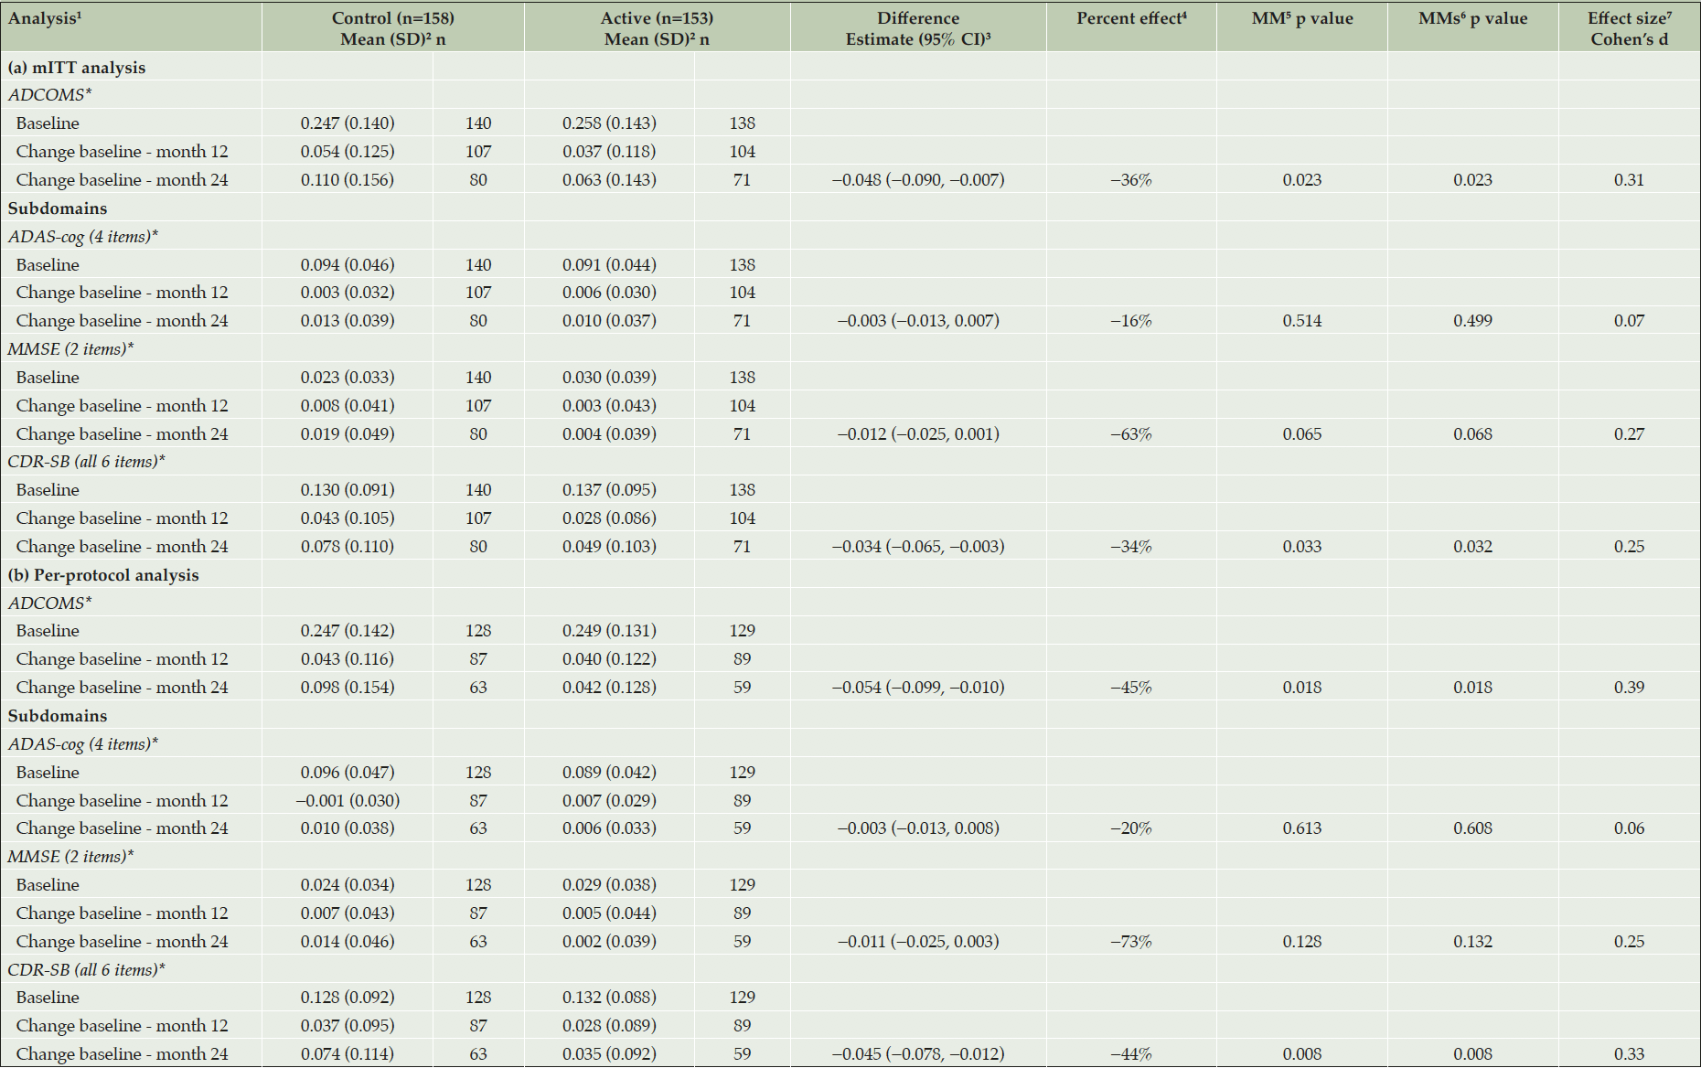Select the cell '0.130 (0.091)'

coord(348,490)
